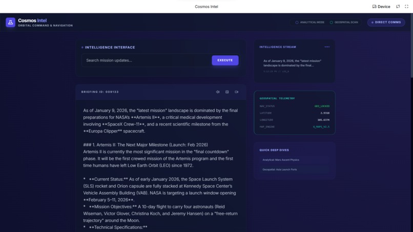Click the Intelligence Interface heading

coord(110,48)
